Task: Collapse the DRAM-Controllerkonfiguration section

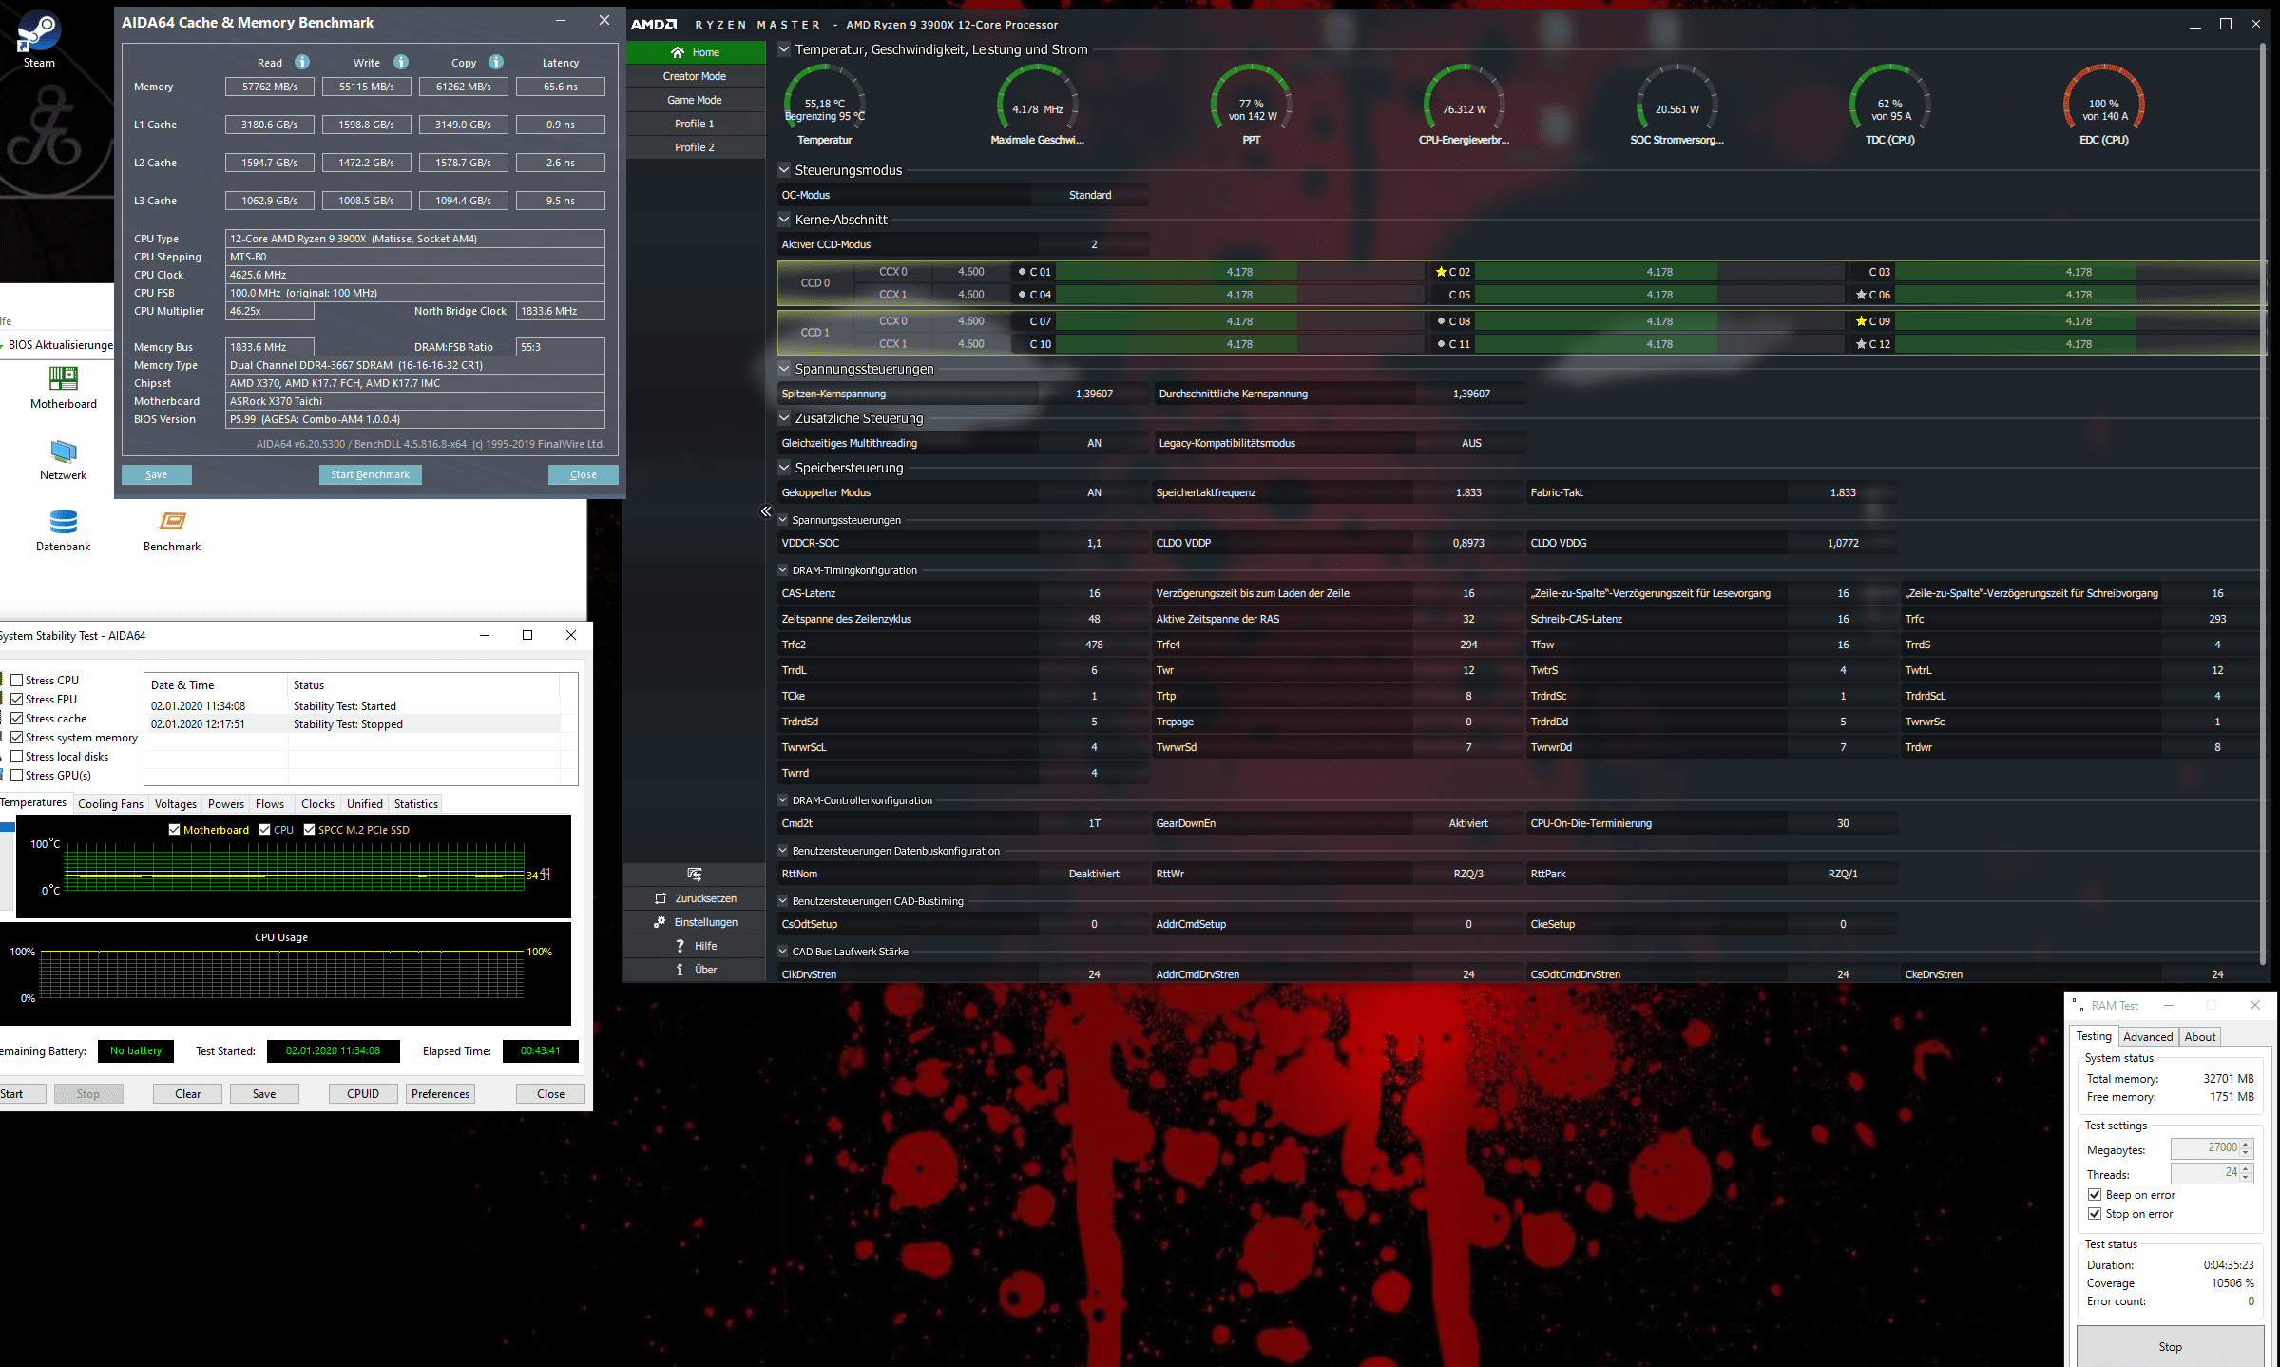Action: pos(783,800)
